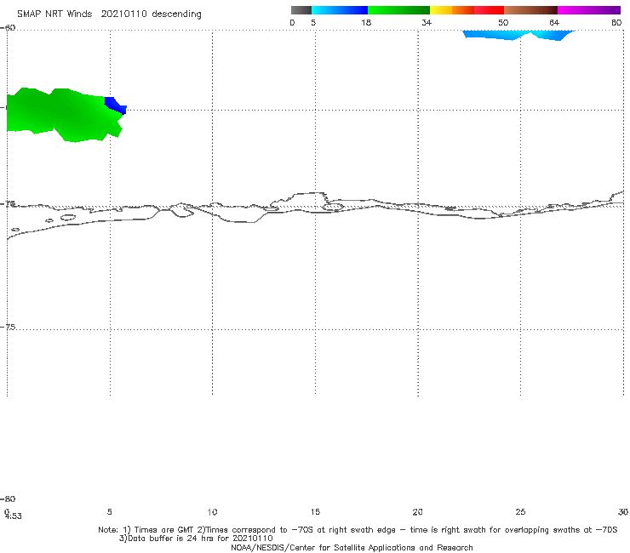Viewport: 630px width, 553px height.
Task: Click the longitude axis label '20'
Action: point(417,511)
